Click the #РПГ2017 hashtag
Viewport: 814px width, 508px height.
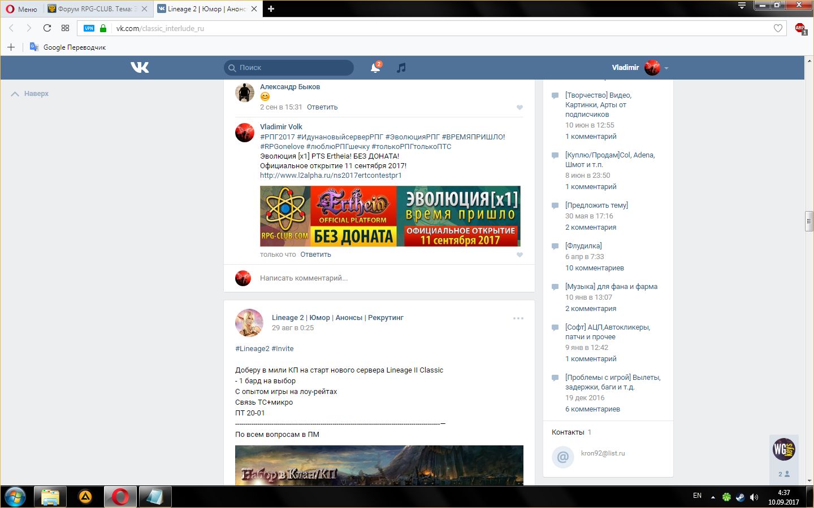point(278,137)
